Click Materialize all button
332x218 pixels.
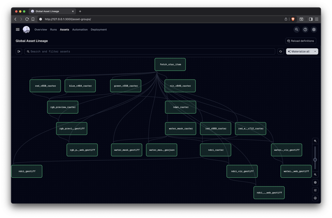pyautogui.click(x=299, y=52)
